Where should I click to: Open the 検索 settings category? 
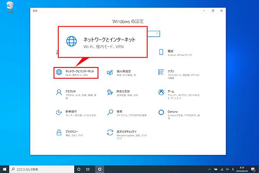pyautogui.click(x=125, y=113)
